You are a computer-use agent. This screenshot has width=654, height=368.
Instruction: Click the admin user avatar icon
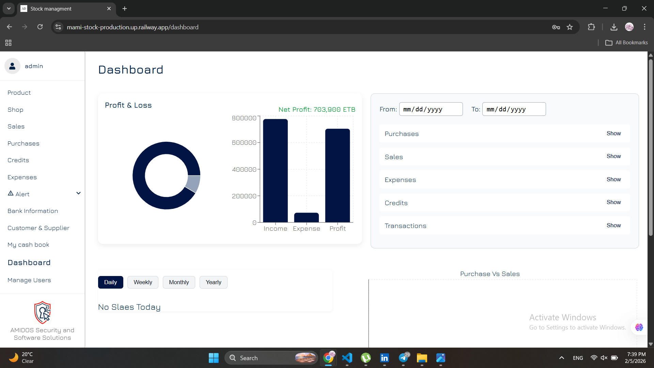(x=12, y=66)
